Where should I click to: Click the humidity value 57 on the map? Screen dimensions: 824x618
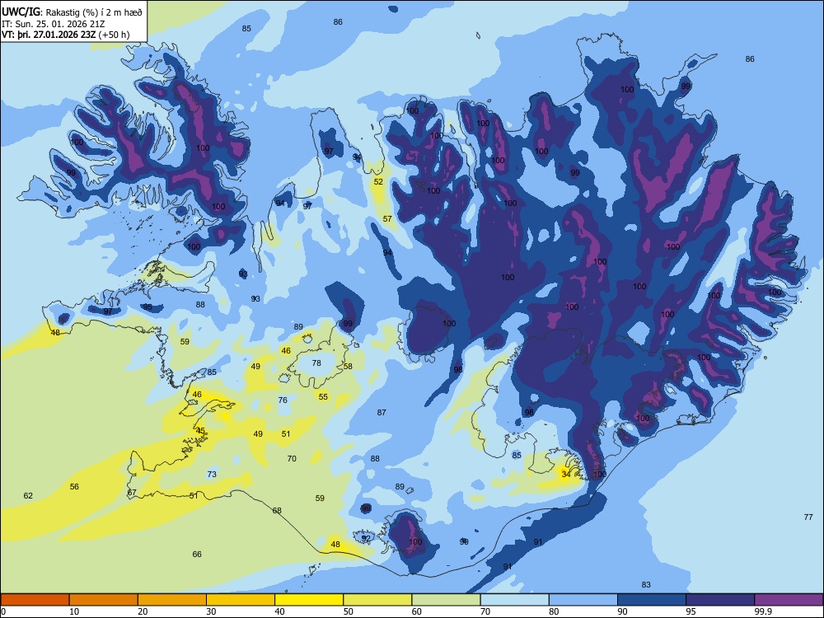[387, 218]
